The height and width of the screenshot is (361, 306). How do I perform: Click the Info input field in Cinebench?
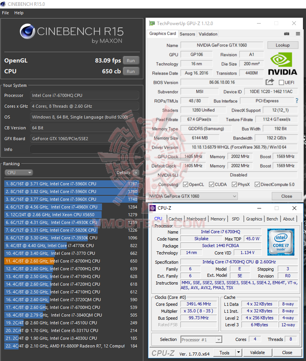click(84, 149)
